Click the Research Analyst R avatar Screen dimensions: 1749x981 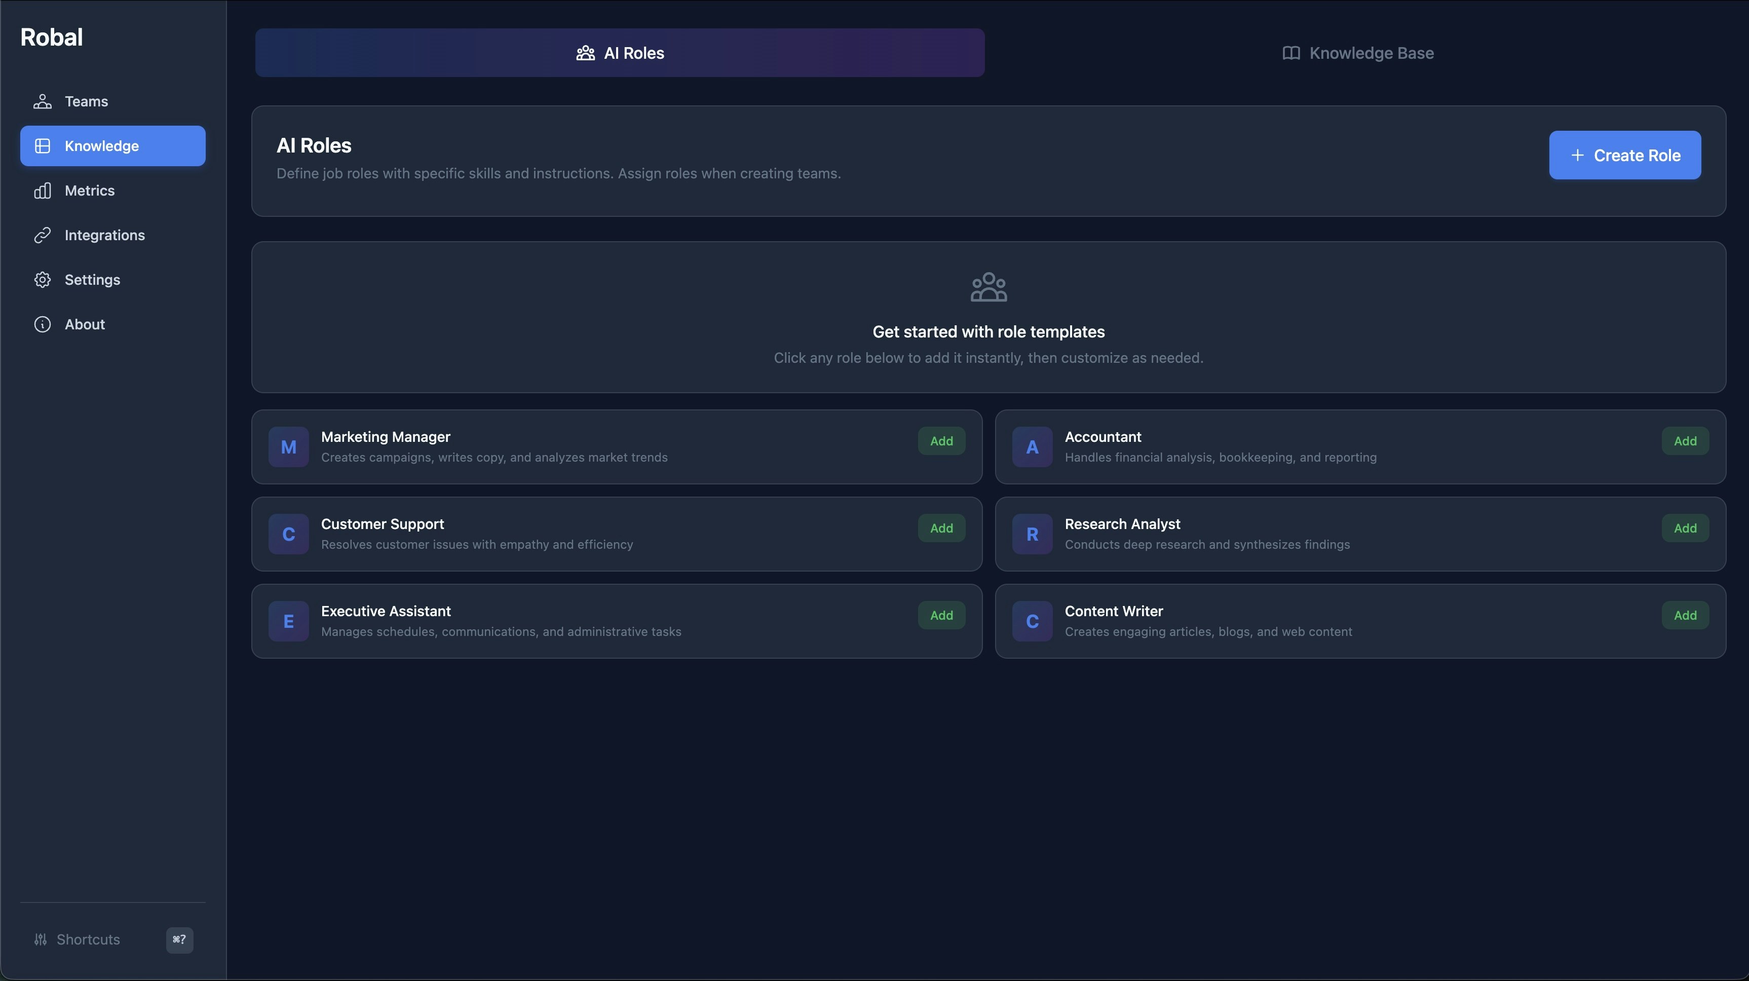coord(1032,534)
